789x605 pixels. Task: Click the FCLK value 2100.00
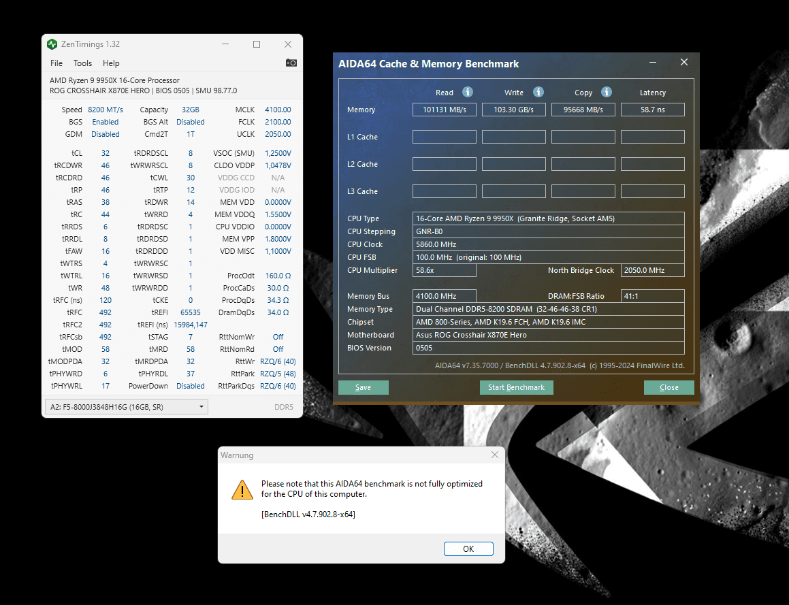coord(278,122)
